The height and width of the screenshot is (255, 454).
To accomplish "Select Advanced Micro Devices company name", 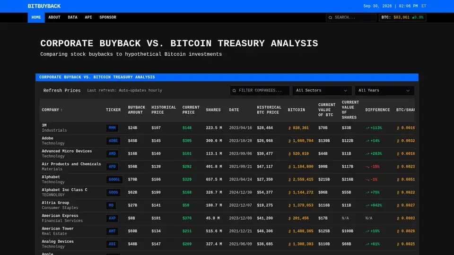I will (x=67, y=151).
